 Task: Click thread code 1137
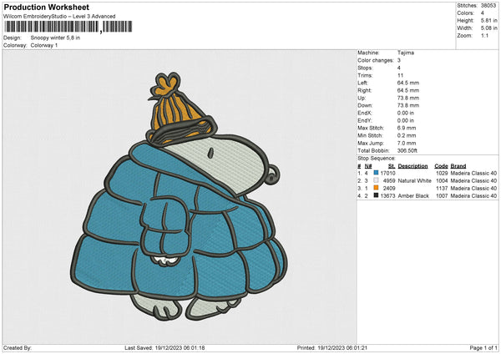[442, 188]
